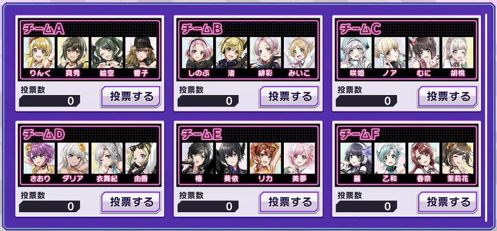
Task: Click the vertical scrollbar on the right edge
Action: pos(487,118)
